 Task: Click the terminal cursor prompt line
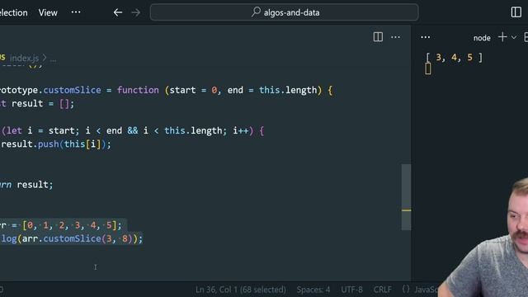click(x=428, y=68)
